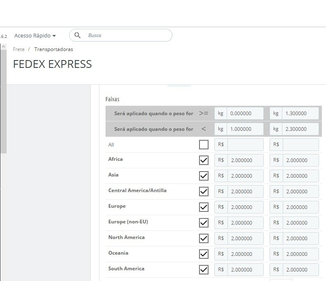The height and width of the screenshot is (281, 326).
Task: Edit Oceania second range price field
Action: coord(300,254)
